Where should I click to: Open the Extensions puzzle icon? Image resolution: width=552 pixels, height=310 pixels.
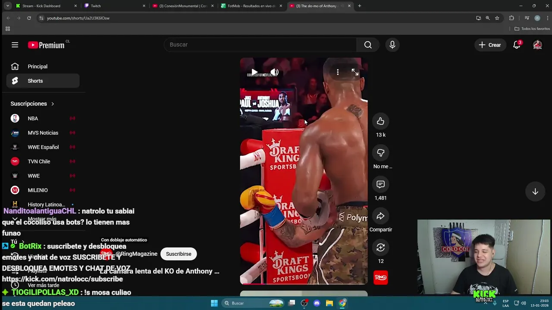click(x=511, y=18)
